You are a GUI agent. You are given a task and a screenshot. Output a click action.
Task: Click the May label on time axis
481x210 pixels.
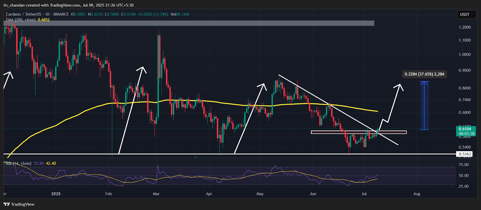click(260, 194)
